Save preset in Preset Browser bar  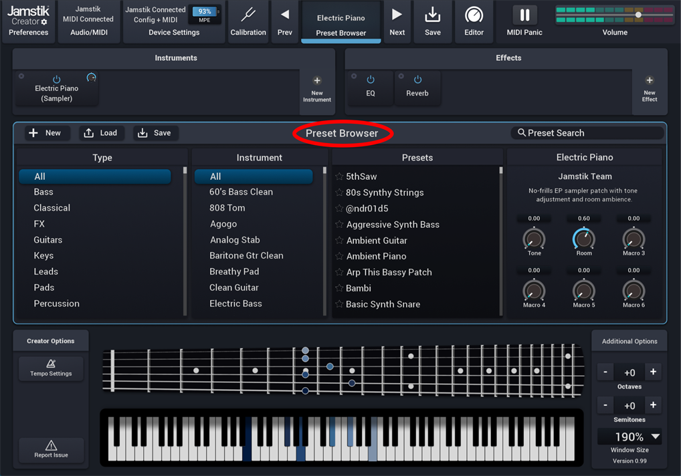pyautogui.click(x=155, y=133)
